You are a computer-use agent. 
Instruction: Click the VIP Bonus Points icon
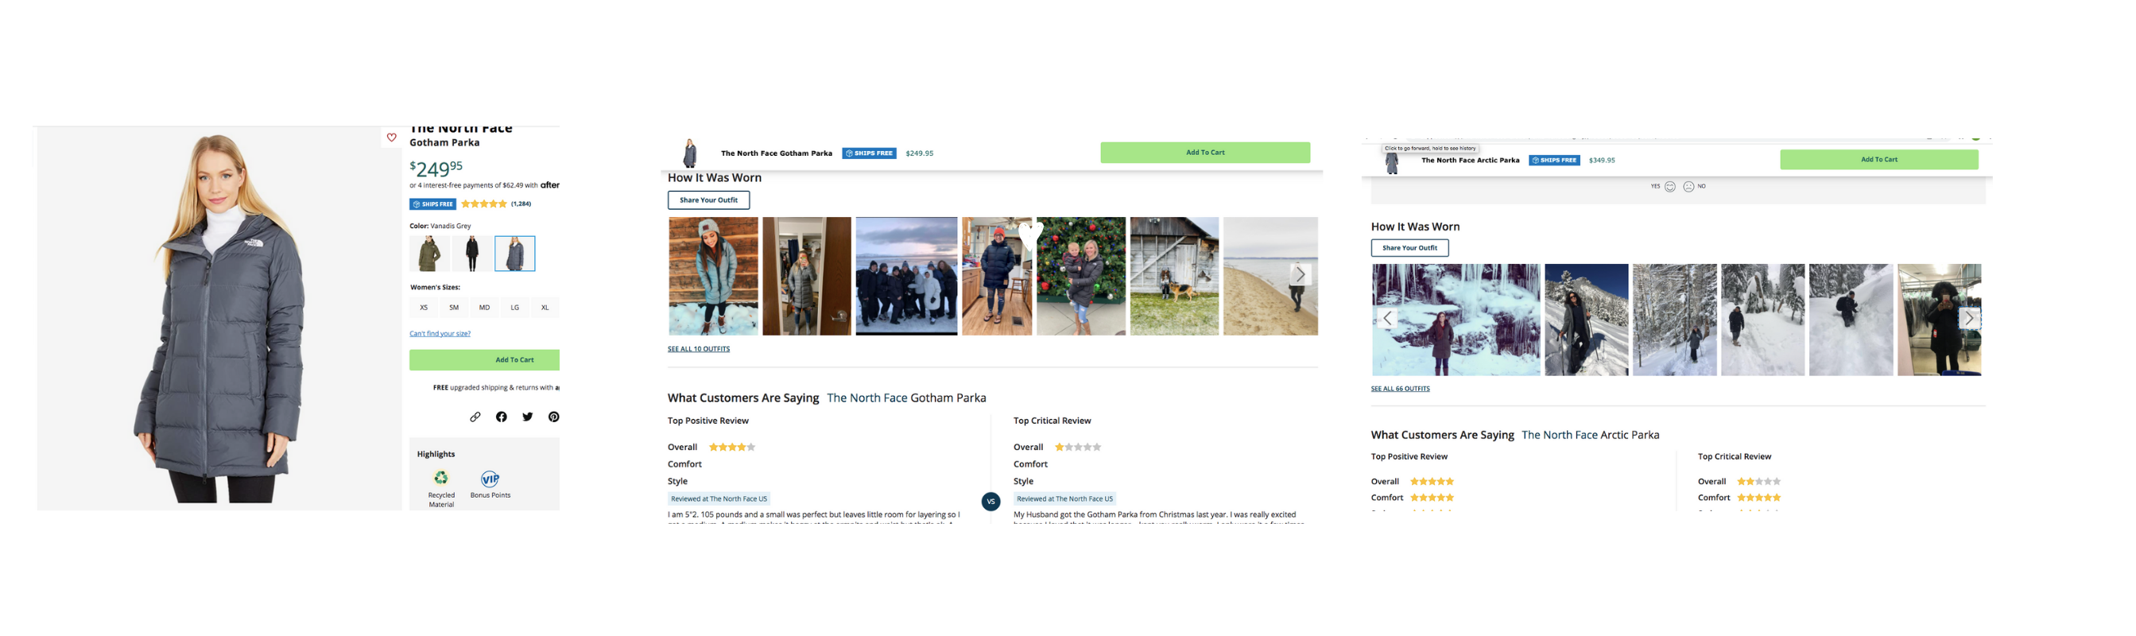pyautogui.click(x=490, y=479)
